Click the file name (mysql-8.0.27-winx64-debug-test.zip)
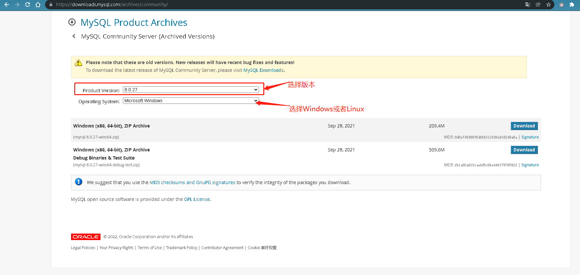Image resolution: width=580 pixels, height=275 pixels. (106, 165)
